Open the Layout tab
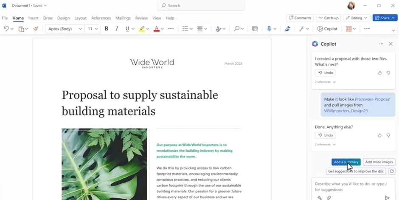Viewport: 399px width, 200px height. [80, 18]
